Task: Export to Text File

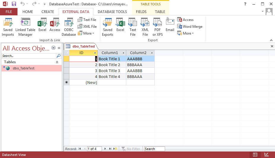Action: pyautogui.click(x=132, y=27)
